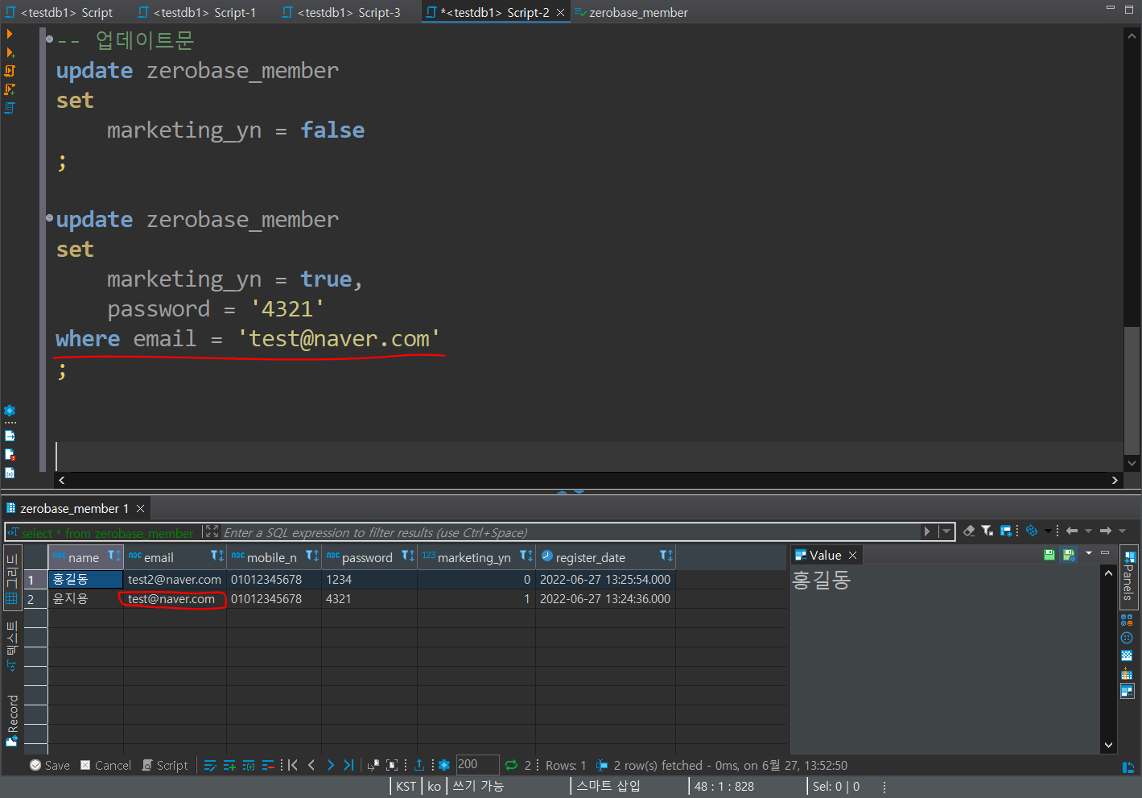Go back with left arrow icon
The width and height of the screenshot is (1142, 798).
1072,531
